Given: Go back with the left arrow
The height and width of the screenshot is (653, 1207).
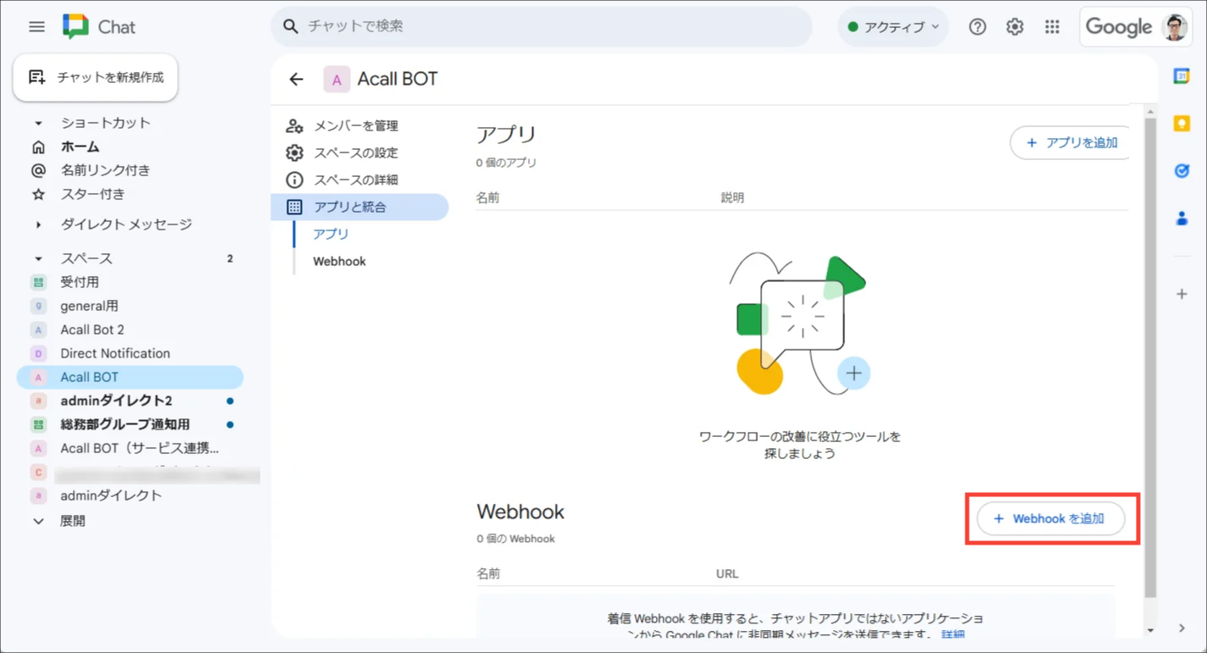Looking at the screenshot, I should (296, 79).
